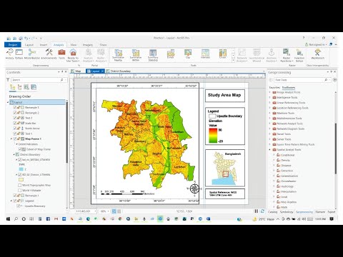Screen dimensions: 343x257
Task: Open the Function Editor icon
Action: coord(299,56)
